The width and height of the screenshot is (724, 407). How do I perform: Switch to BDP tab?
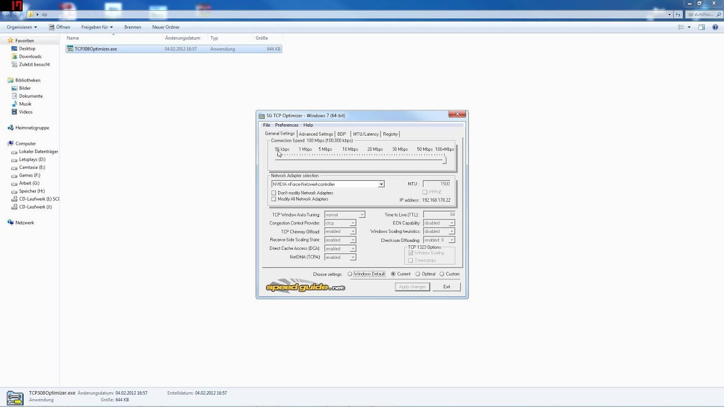tap(342, 134)
